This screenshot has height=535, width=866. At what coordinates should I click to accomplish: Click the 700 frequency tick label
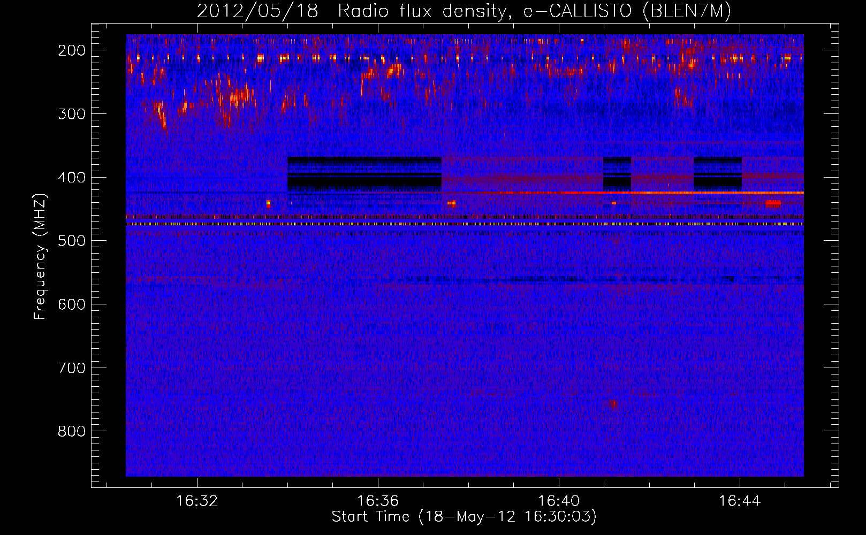[72, 368]
